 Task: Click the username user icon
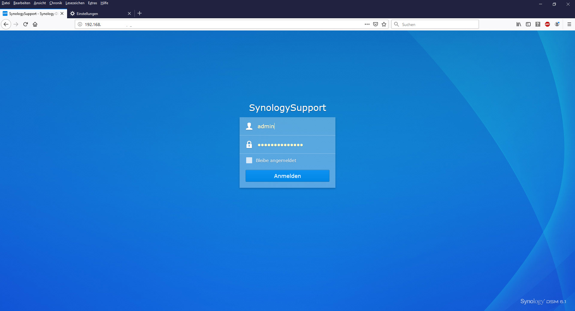pyautogui.click(x=249, y=126)
